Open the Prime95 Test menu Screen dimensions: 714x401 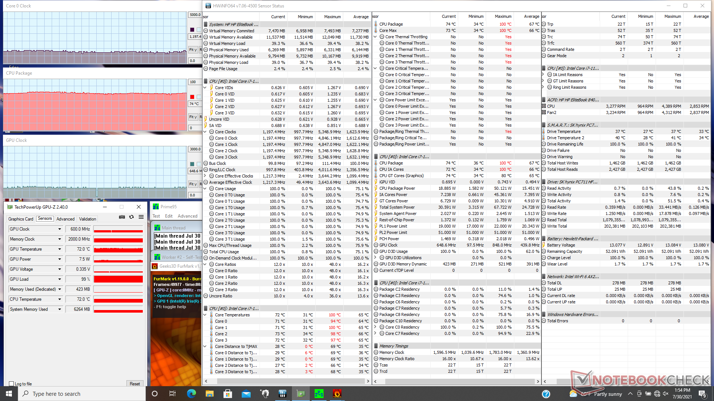pos(156,216)
